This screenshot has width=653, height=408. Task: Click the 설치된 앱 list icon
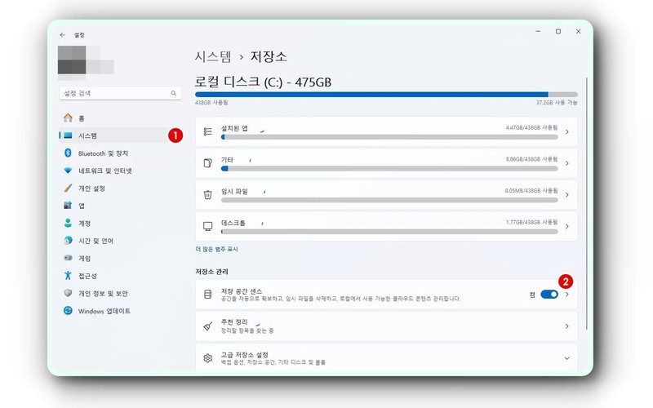coord(207,131)
